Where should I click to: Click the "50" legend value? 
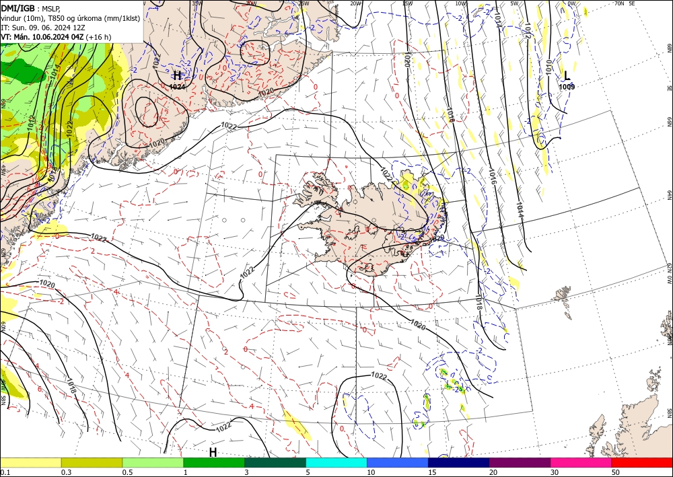[616, 472]
